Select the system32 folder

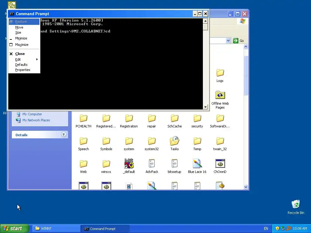[152, 144]
